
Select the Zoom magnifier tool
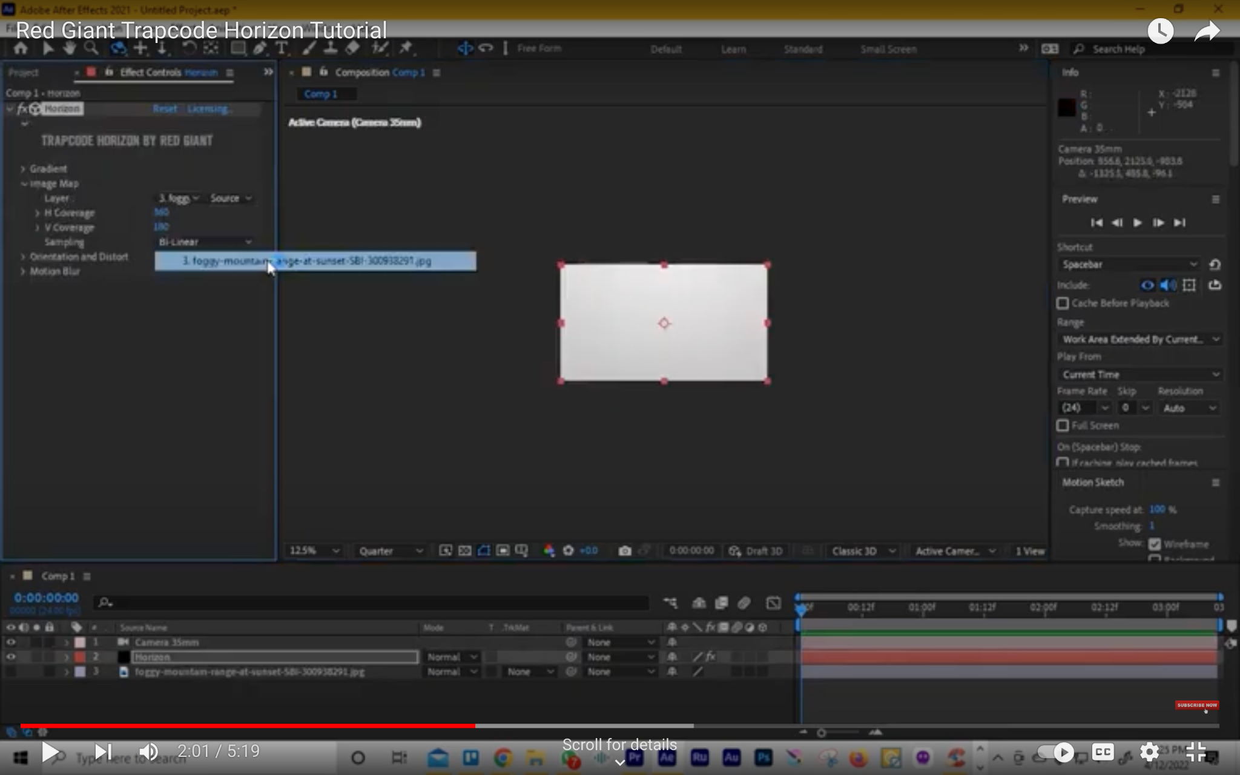click(91, 48)
